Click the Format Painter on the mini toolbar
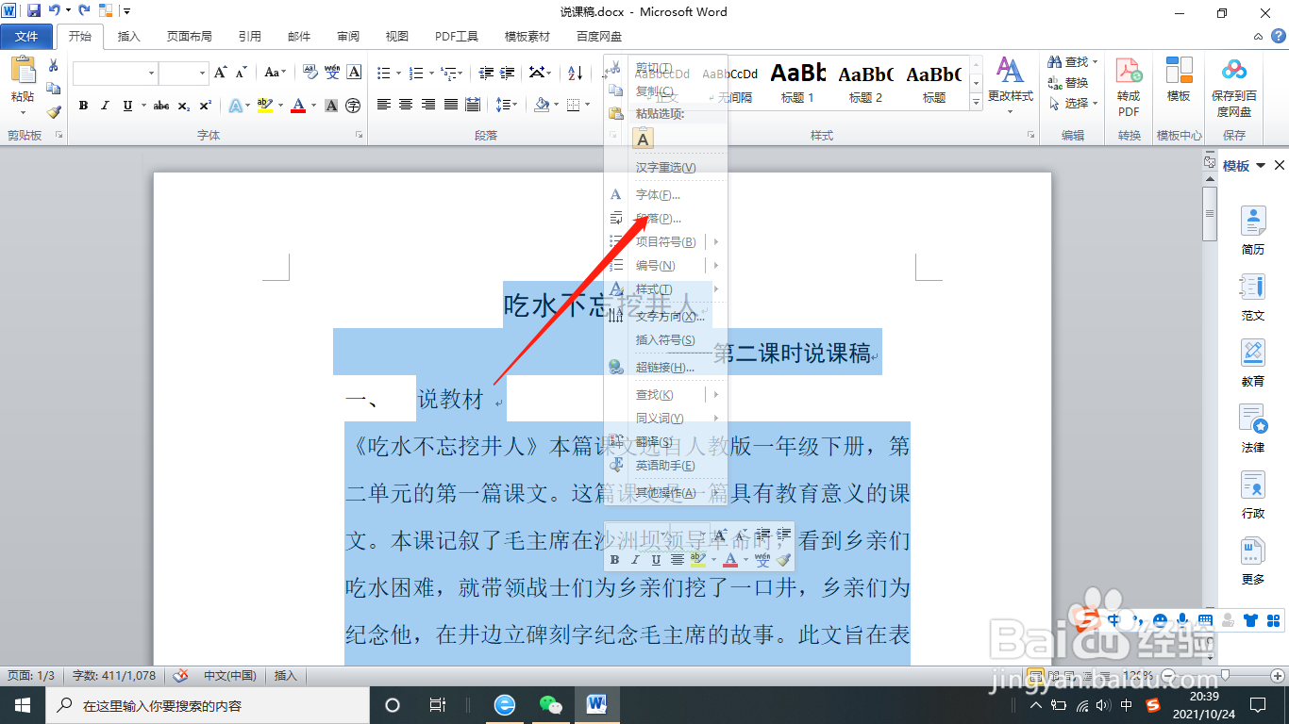Screen dimensions: 1289x724 (x=783, y=560)
